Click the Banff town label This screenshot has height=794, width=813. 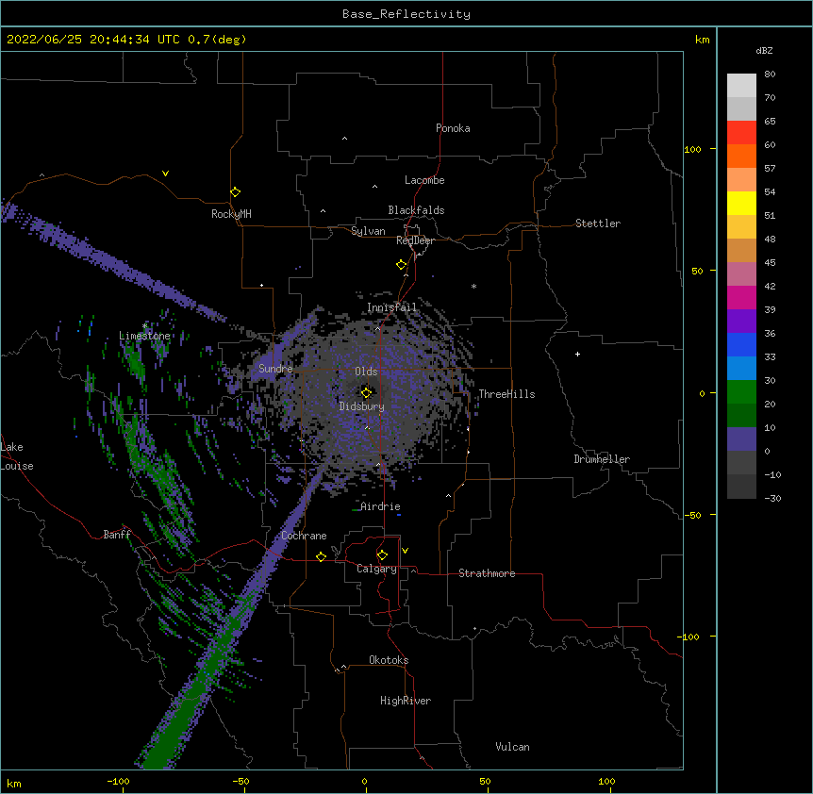[x=117, y=535]
